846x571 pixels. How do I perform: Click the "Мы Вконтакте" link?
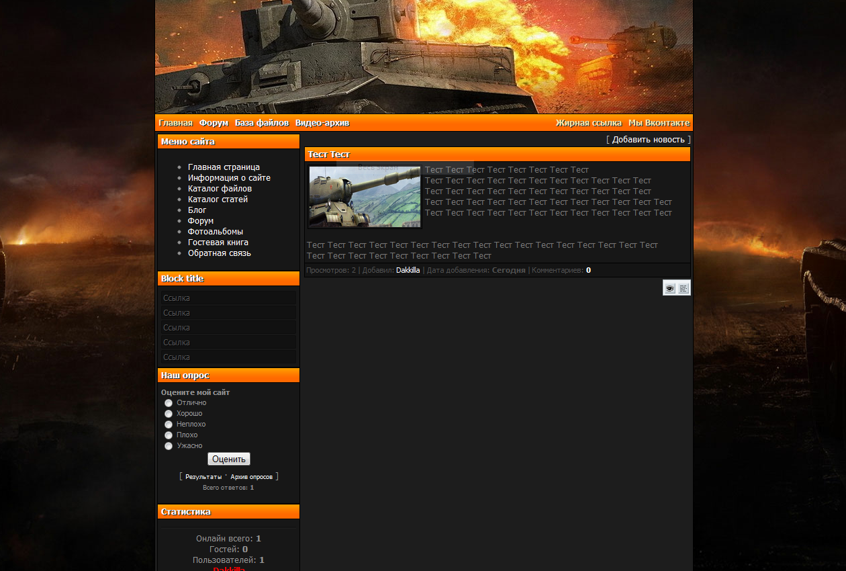click(659, 123)
